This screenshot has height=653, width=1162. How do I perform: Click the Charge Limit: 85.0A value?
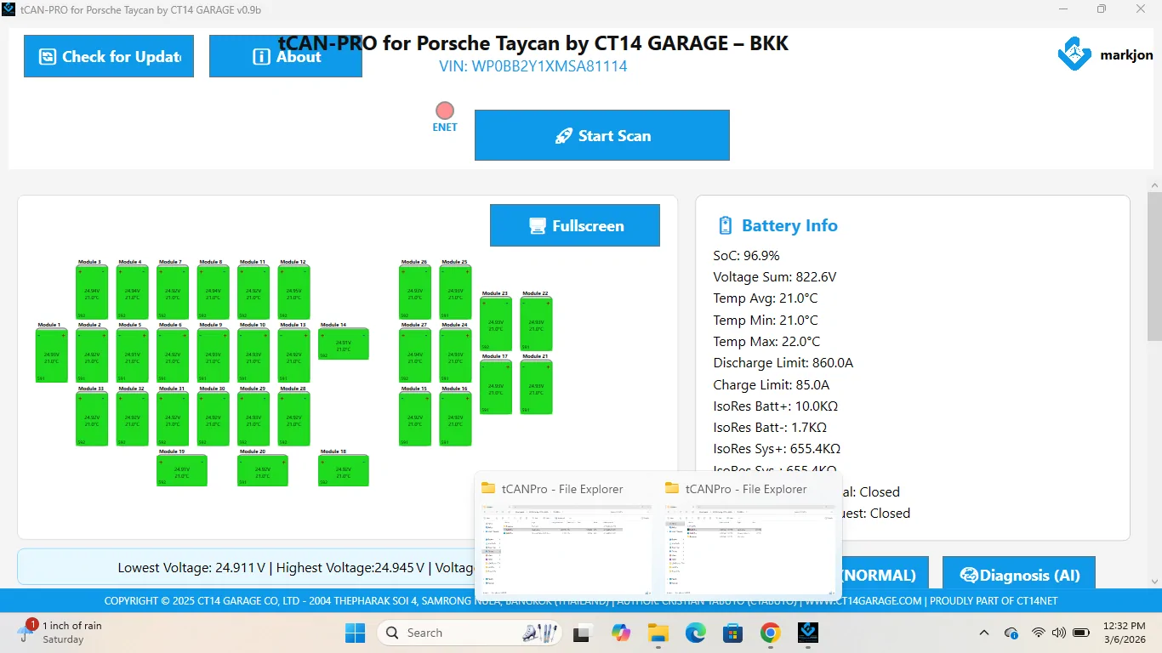772,384
